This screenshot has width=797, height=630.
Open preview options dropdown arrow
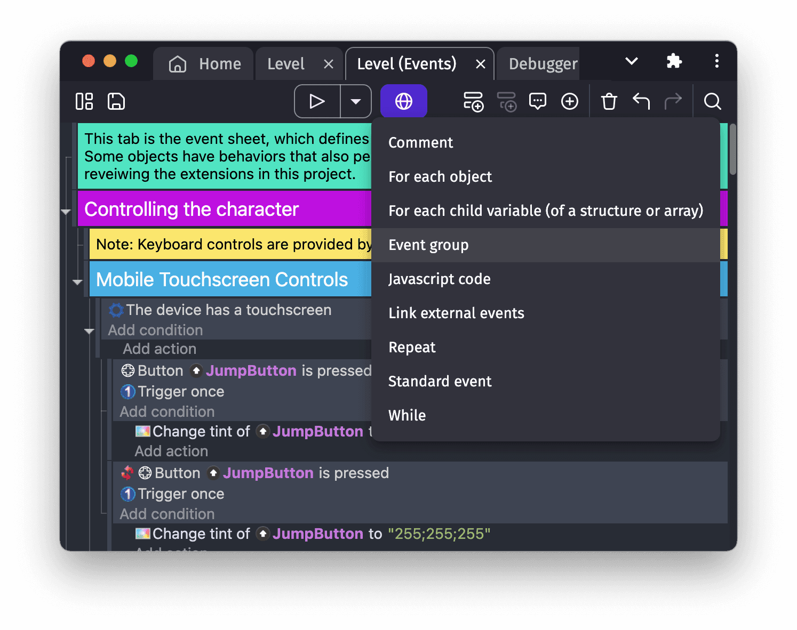[356, 101]
